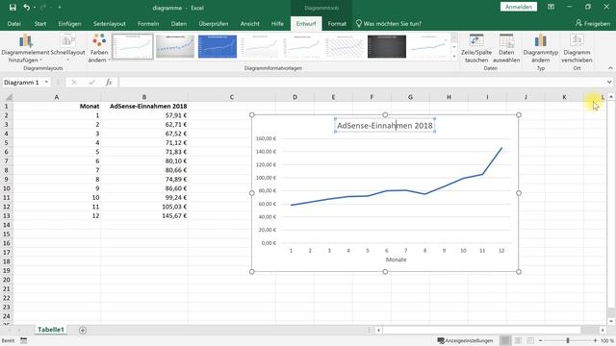The width and height of the screenshot is (616, 346).
Task: Select the Tabelle1 sheet tab
Action: pos(51,330)
